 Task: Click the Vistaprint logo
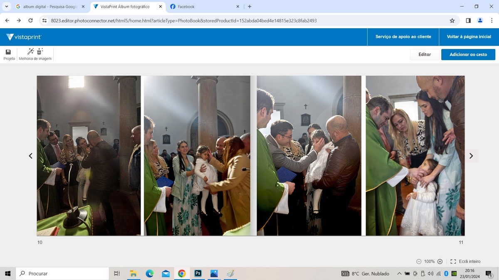tap(24, 37)
